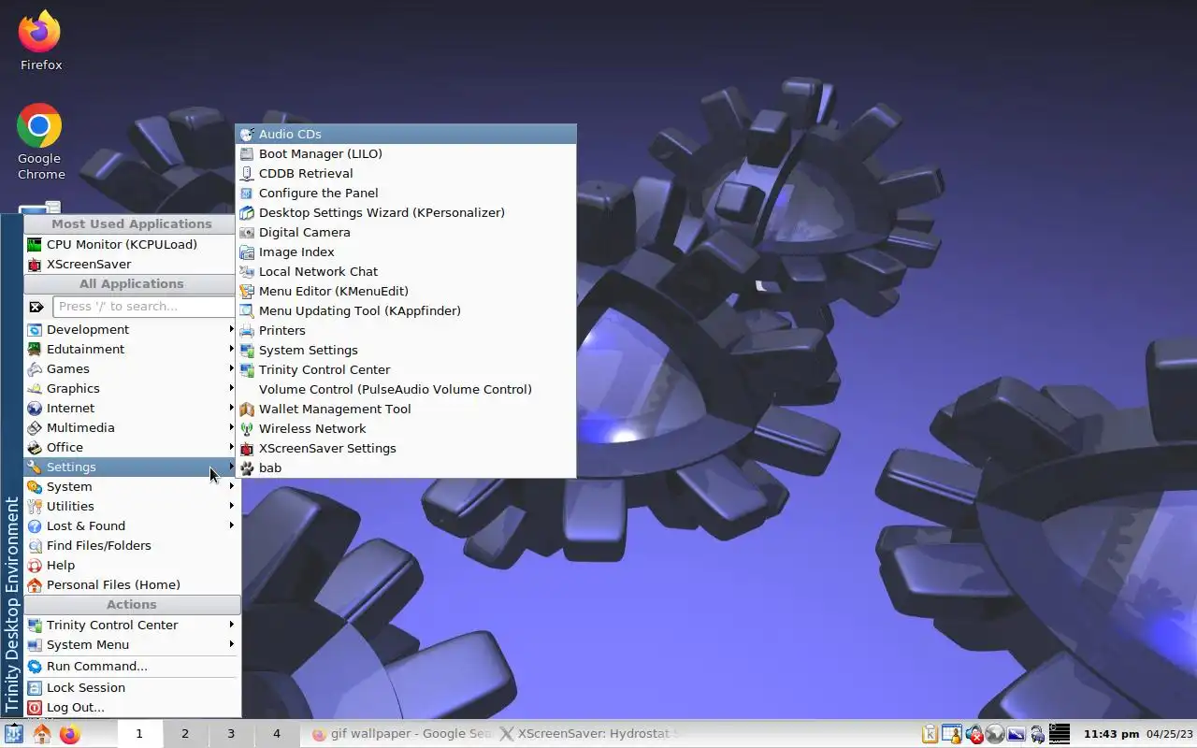This screenshot has height=748, width=1197.
Task: Click the network globe tray icon
Action: pos(995,734)
